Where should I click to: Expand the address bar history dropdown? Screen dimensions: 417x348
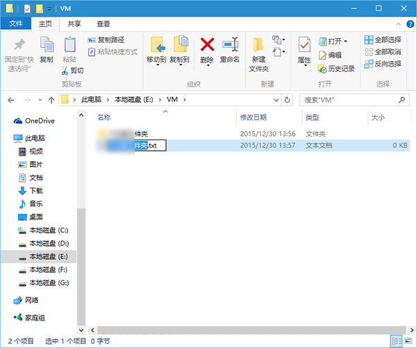click(277, 100)
